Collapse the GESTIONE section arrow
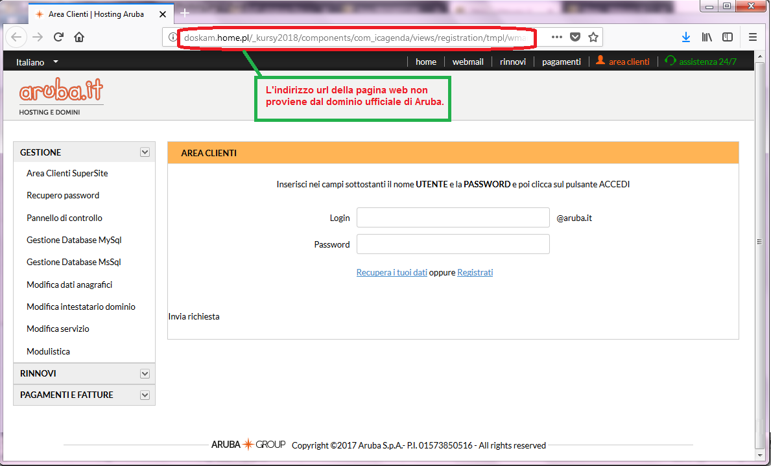Image resolution: width=771 pixels, height=466 pixels. 145,152
